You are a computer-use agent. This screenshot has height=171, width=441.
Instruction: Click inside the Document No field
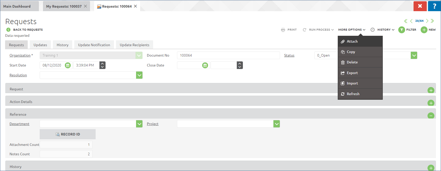pos(228,55)
